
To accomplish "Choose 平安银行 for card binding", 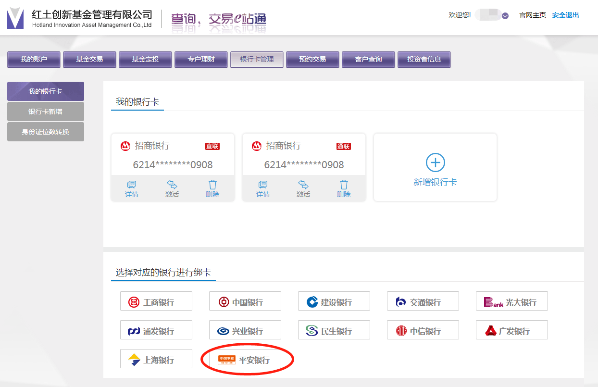I will coord(245,359).
